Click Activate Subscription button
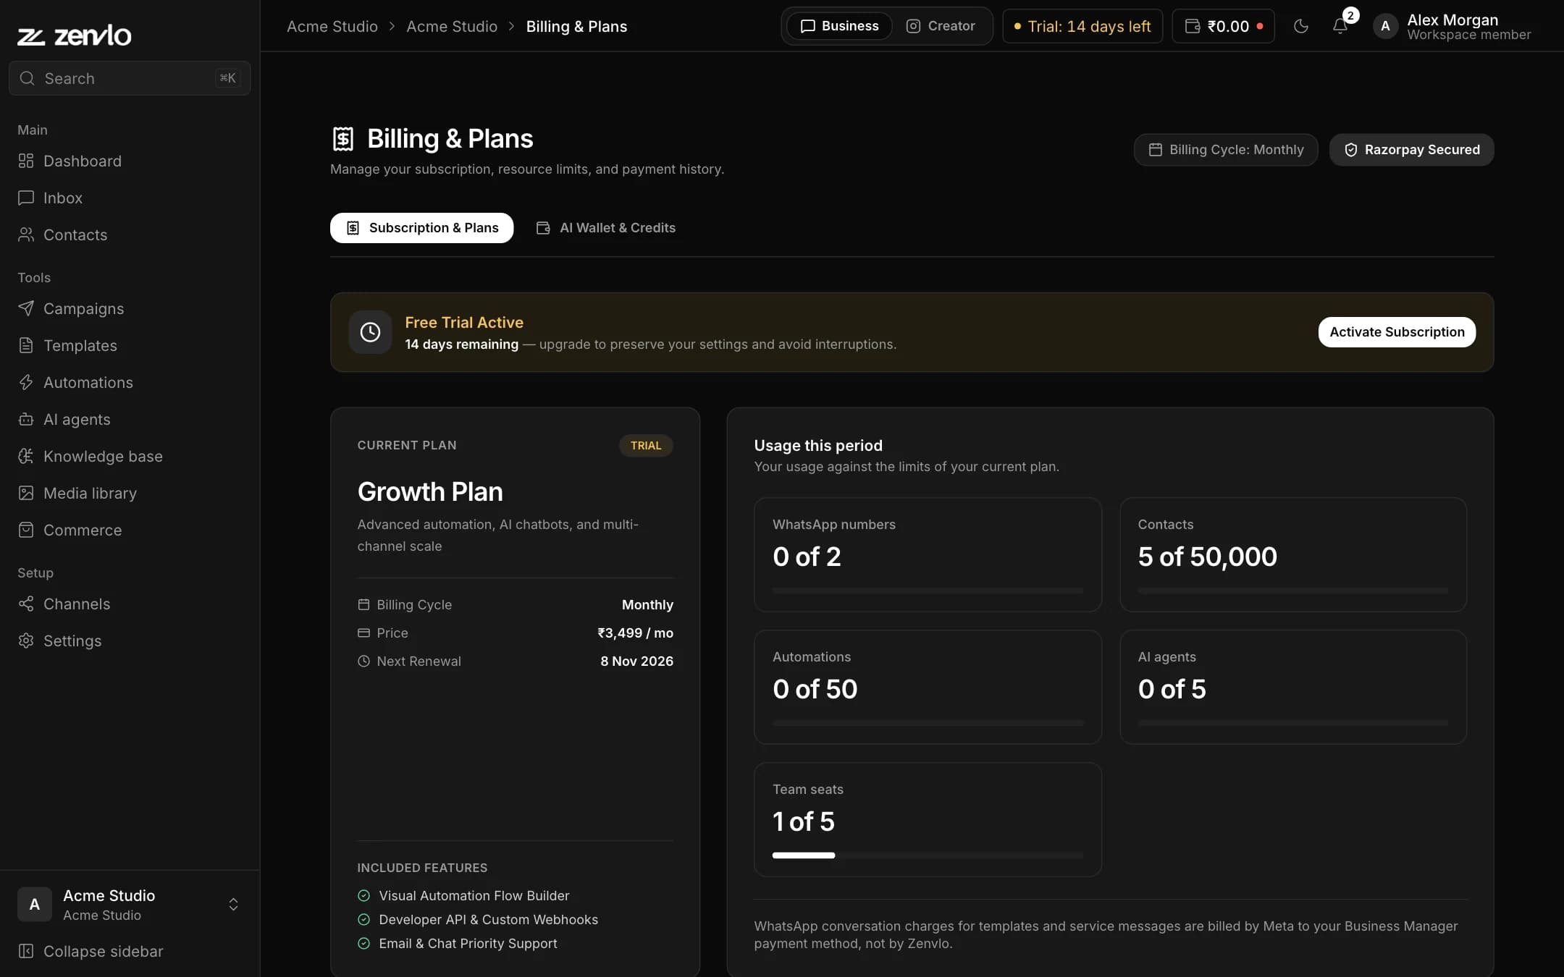 pos(1397,332)
